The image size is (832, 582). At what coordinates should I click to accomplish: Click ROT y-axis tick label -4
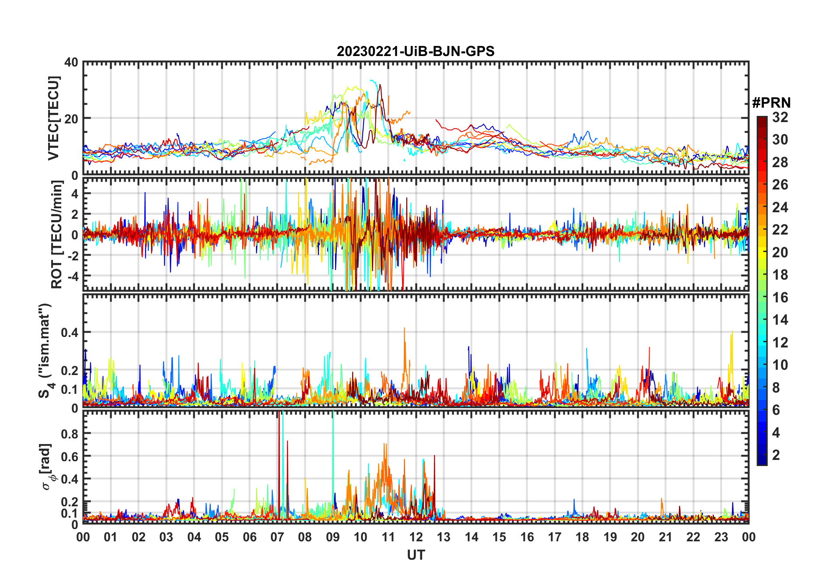[73, 276]
